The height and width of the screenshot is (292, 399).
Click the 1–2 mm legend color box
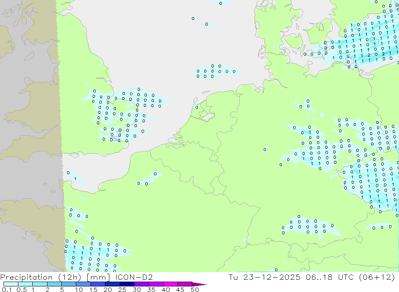pos(40,284)
